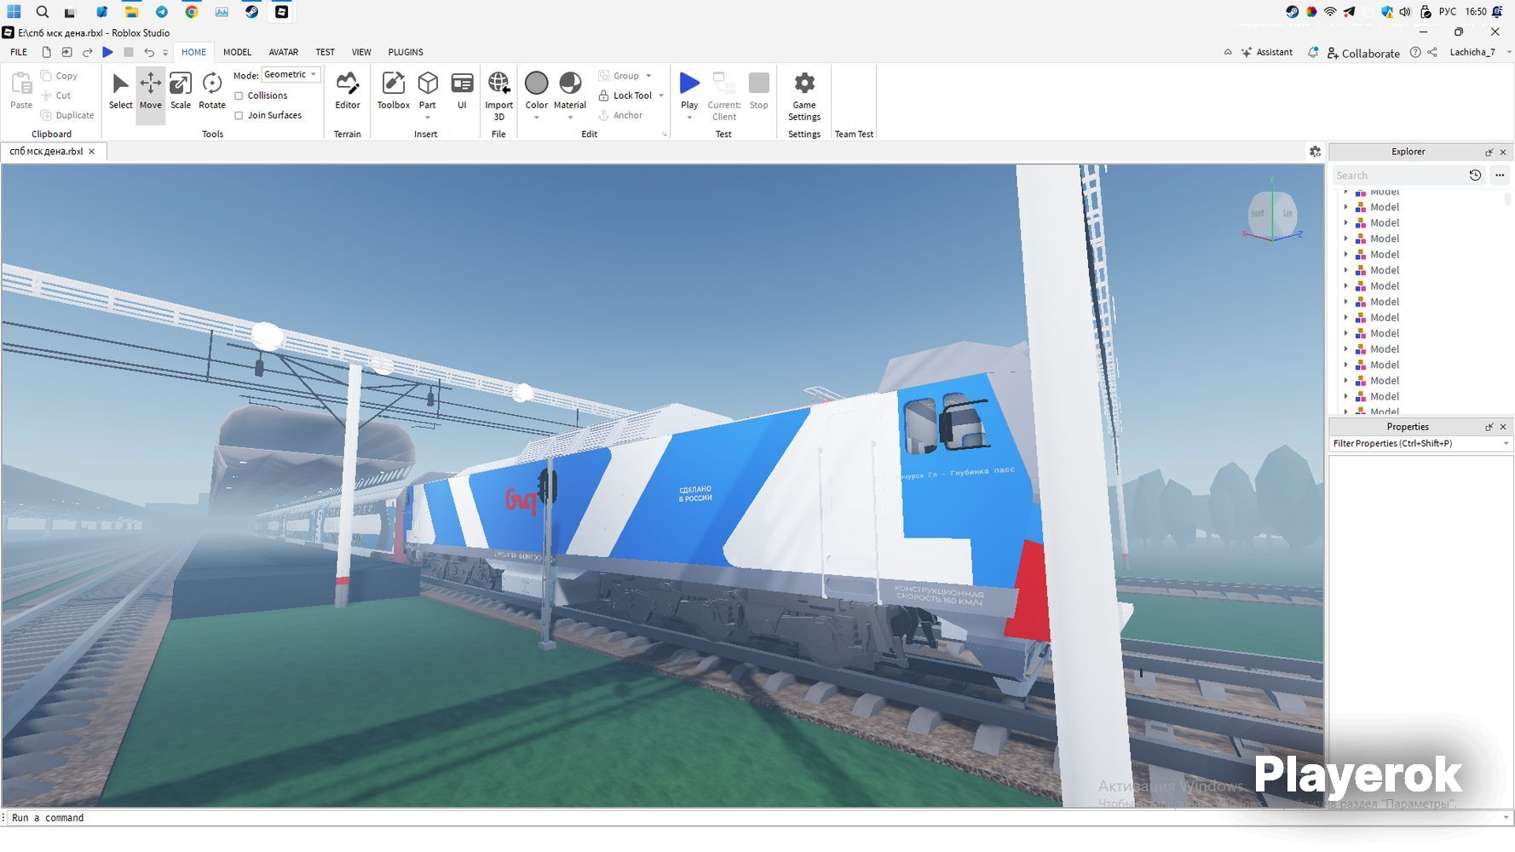The width and height of the screenshot is (1515, 852).
Task: Enable the Join Surfaces checkbox
Action: [x=239, y=115]
